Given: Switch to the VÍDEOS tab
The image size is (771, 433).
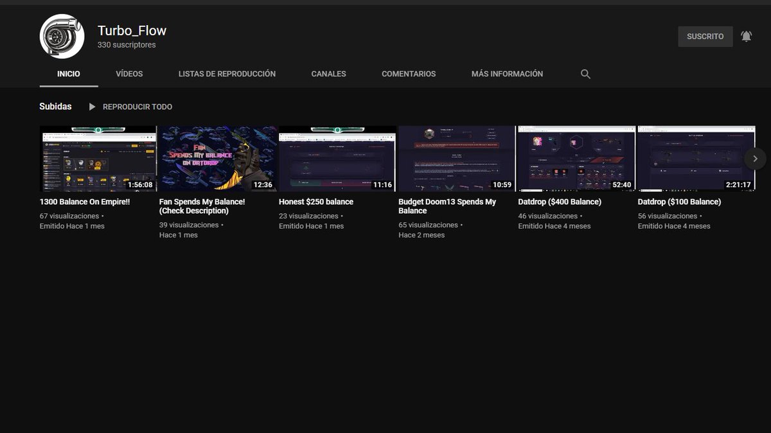Looking at the screenshot, I should (129, 74).
